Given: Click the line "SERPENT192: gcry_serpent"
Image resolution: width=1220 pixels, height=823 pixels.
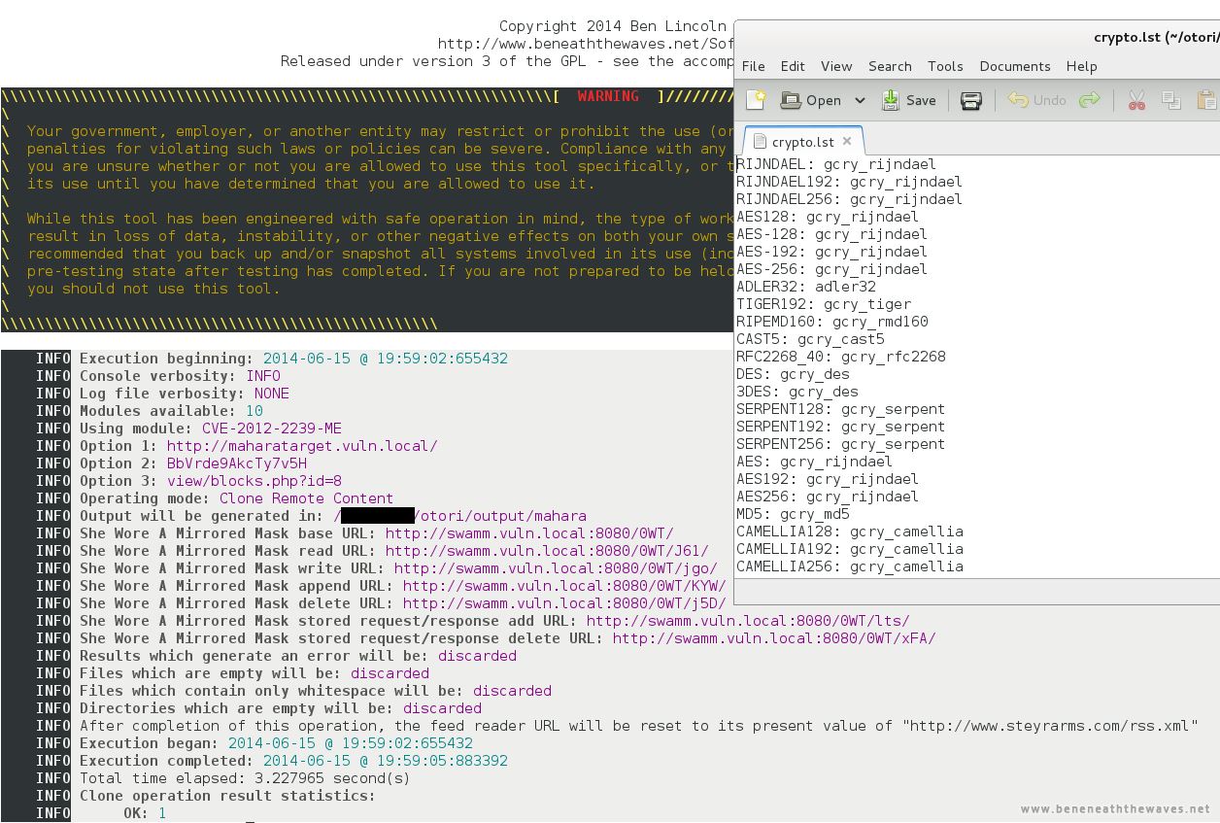Looking at the screenshot, I should click(840, 427).
